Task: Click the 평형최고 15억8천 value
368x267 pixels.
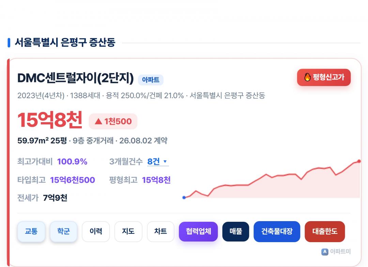Action: (156, 180)
